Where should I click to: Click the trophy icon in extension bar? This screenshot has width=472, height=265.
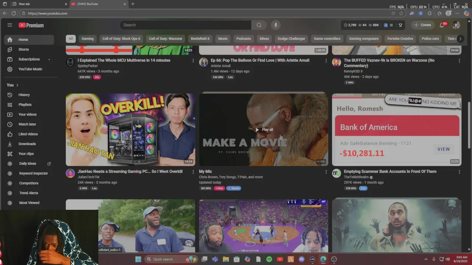pos(400,25)
